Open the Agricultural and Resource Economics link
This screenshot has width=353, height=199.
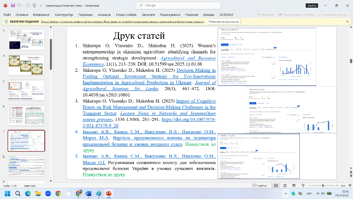point(188,57)
